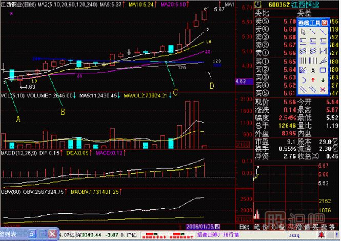Image resolution: width=341 pixels, height=241 pixels.
Task: Click the OBV(60) indicator label
Action: pos(11,192)
